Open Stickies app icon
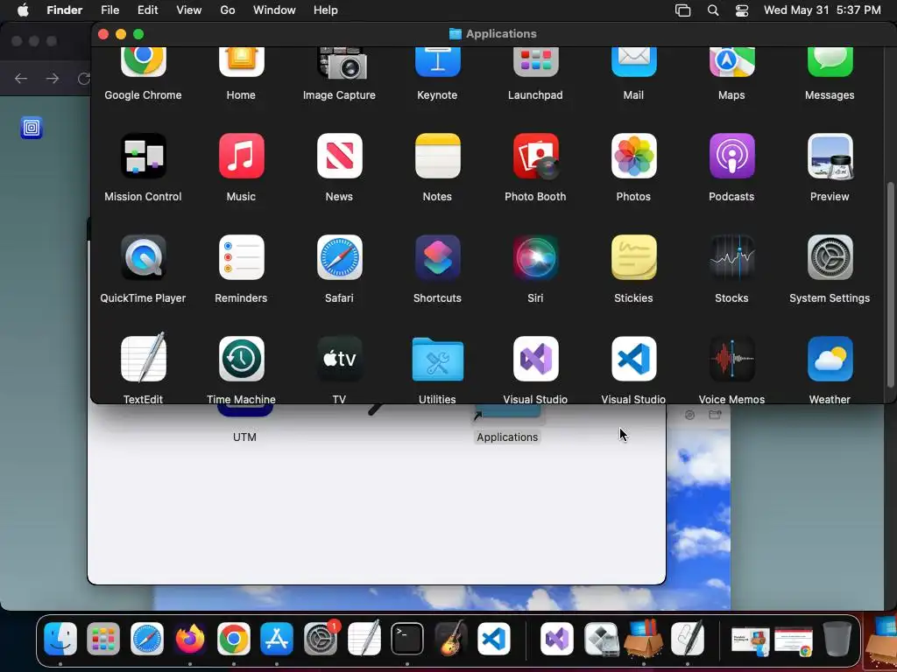 coord(633,257)
